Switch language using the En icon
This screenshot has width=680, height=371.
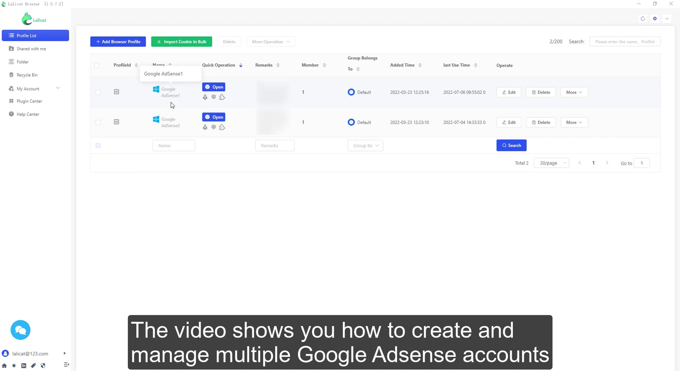click(24, 365)
